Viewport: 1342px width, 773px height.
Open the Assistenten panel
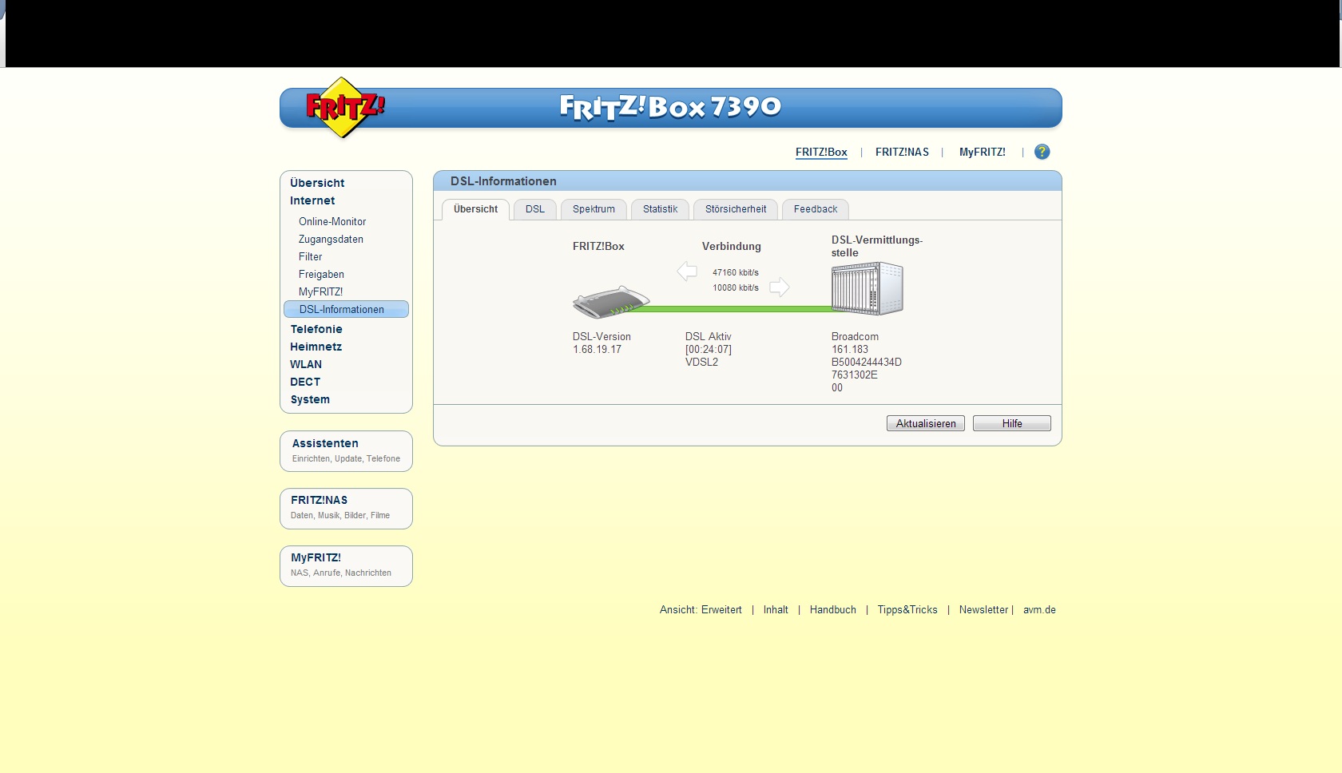(x=346, y=451)
